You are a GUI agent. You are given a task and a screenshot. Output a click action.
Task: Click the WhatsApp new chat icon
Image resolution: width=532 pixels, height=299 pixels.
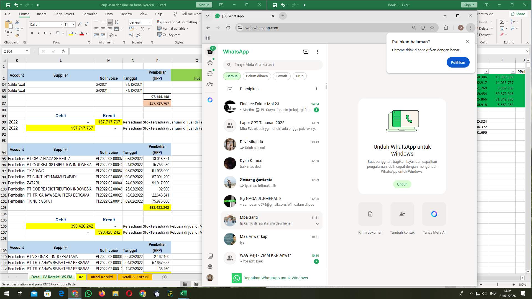(306, 52)
